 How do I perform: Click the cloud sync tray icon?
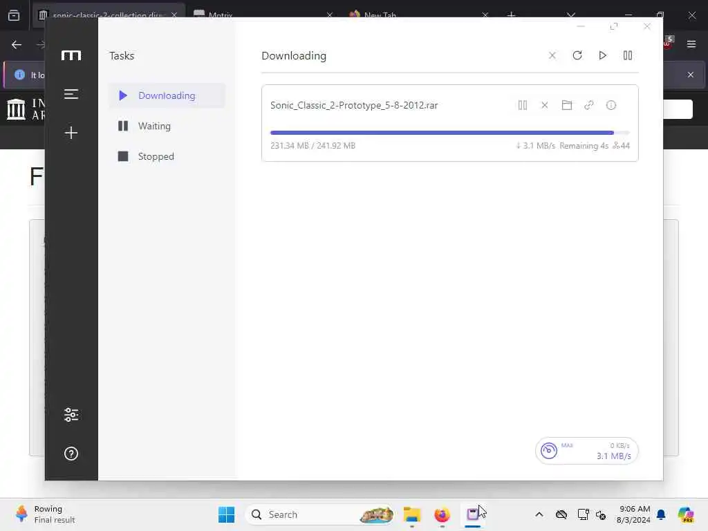561,514
